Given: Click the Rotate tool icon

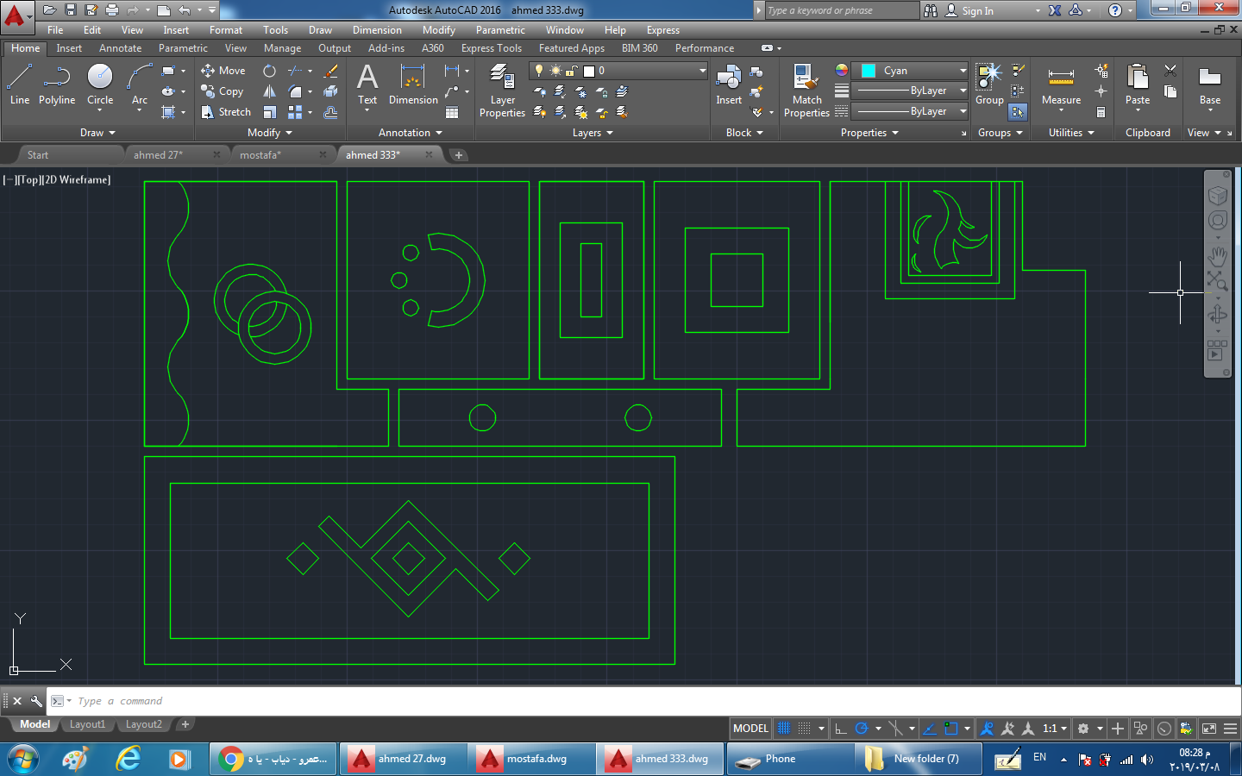Looking at the screenshot, I should click(270, 71).
